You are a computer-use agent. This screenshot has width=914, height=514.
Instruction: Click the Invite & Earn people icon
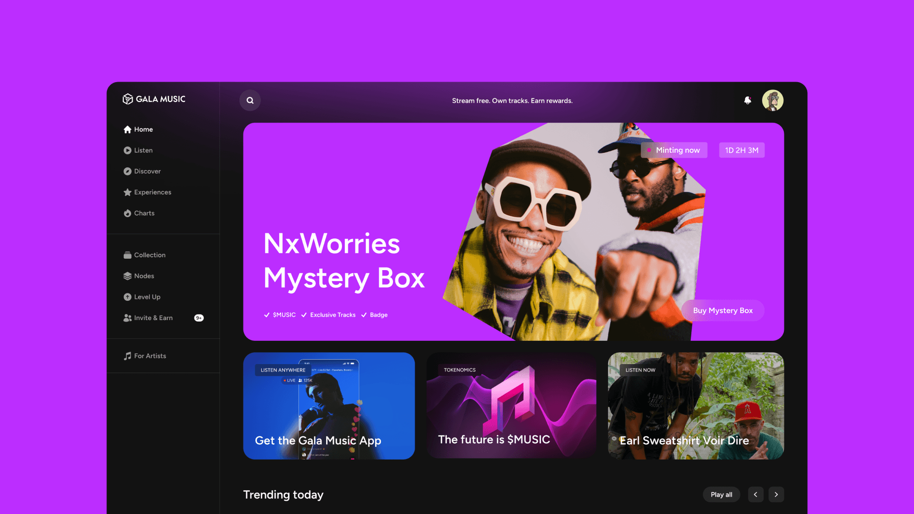tap(128, 318)
